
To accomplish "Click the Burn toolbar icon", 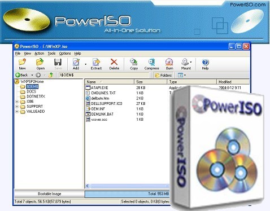I will pyautogui.click(x=169, y=62).
